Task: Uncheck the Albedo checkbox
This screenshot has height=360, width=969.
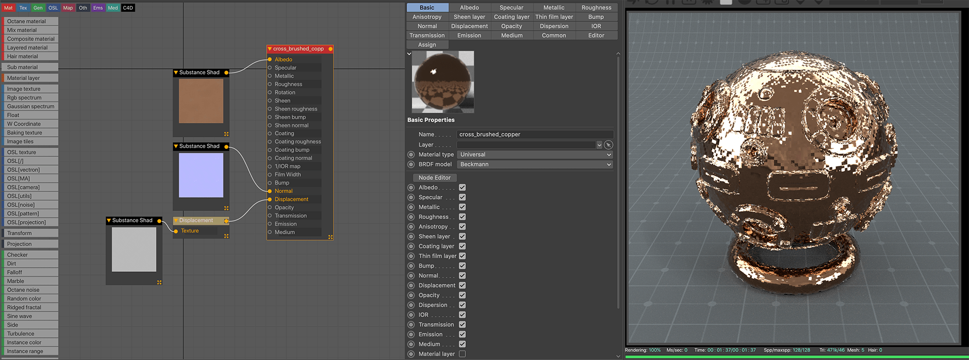Action: [462, 188]
